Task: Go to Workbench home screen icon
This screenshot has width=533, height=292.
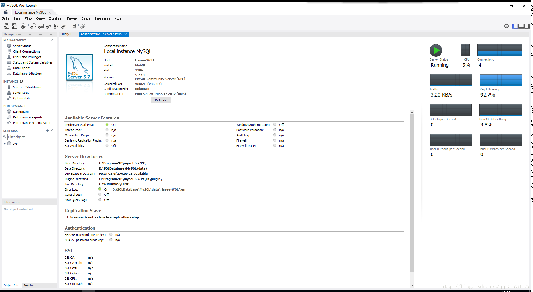Action: pos(6,12)
